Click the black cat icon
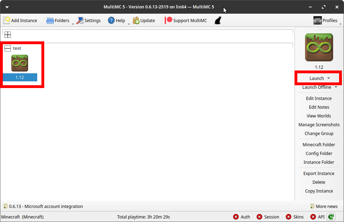The image size is (344, 222). pyautogui.click(x=218, y=20)
